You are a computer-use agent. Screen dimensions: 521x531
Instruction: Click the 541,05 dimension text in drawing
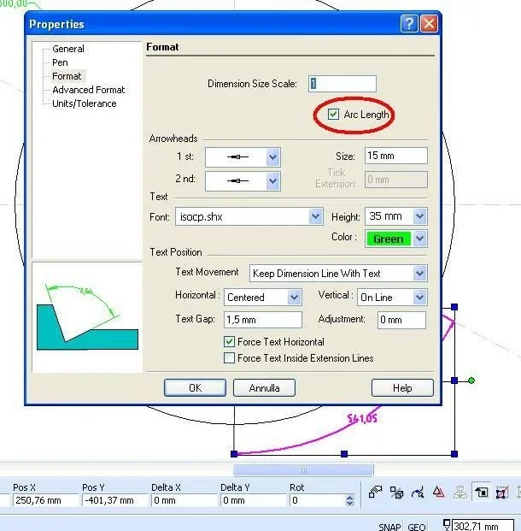coord(362,419)
